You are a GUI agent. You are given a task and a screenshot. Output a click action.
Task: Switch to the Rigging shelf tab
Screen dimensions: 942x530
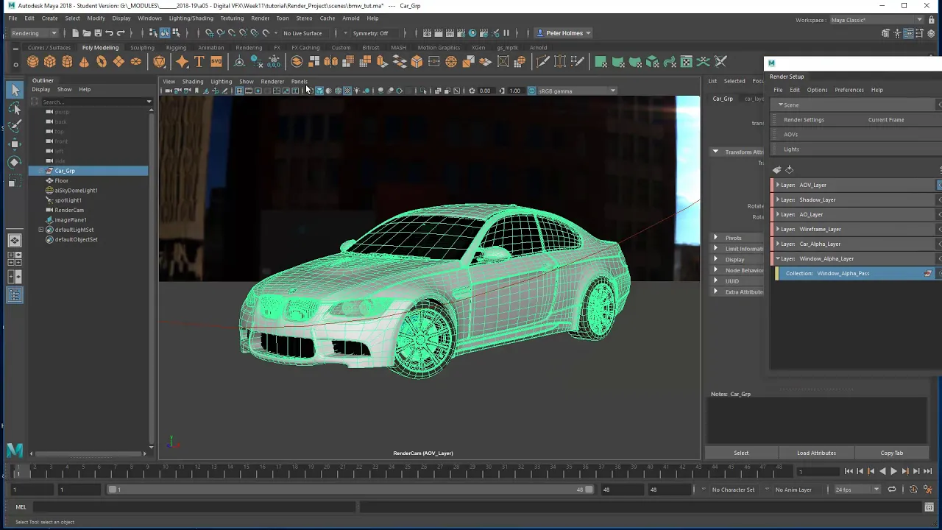tap(176, 48)
